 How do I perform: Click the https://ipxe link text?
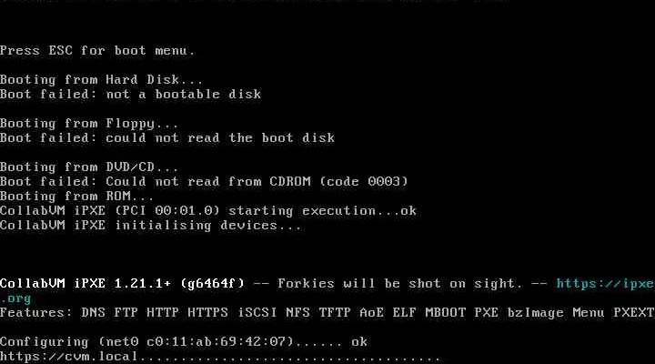(605, 284)
